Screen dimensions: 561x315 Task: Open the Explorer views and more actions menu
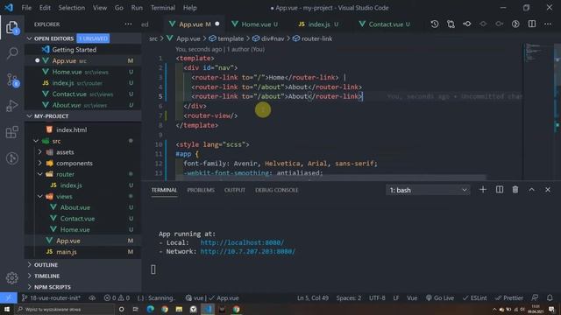pyautogui.click(x=128, y=24)
